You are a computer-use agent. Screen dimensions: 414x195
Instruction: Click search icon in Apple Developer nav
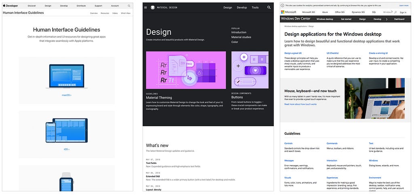coord(129,6)
